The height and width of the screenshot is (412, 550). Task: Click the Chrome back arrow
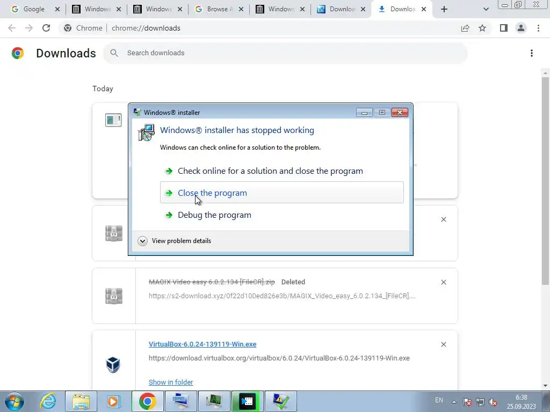point(12,28)
